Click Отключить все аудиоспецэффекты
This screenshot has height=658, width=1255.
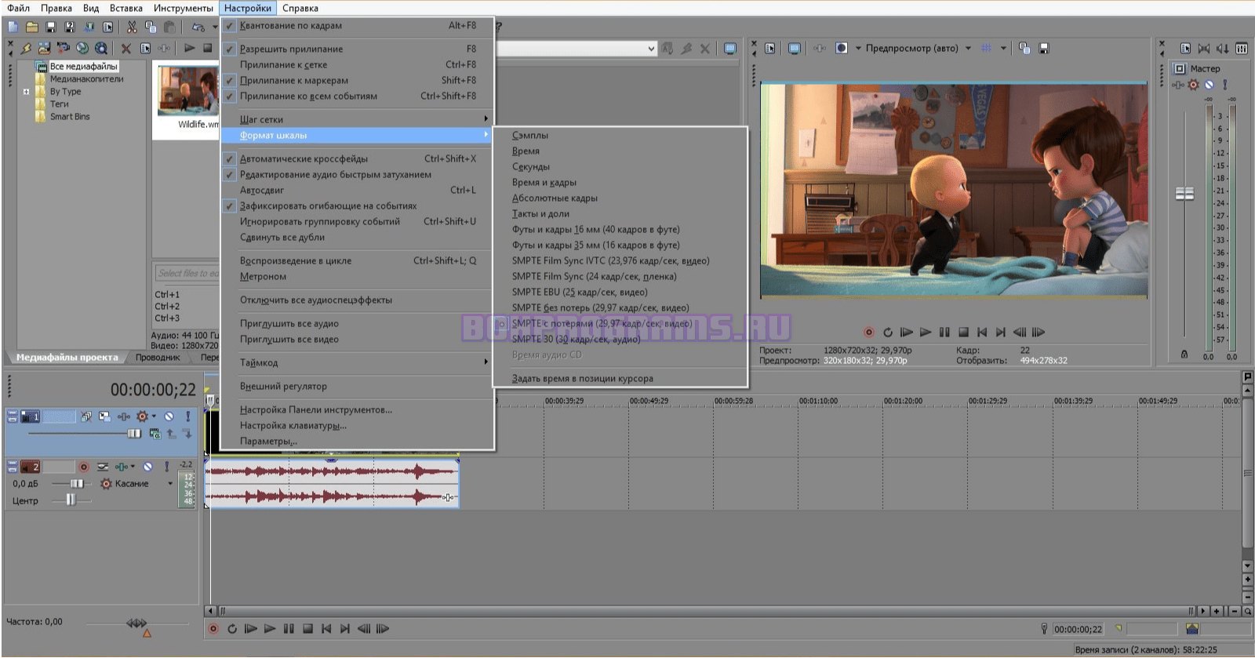[358, 300]
